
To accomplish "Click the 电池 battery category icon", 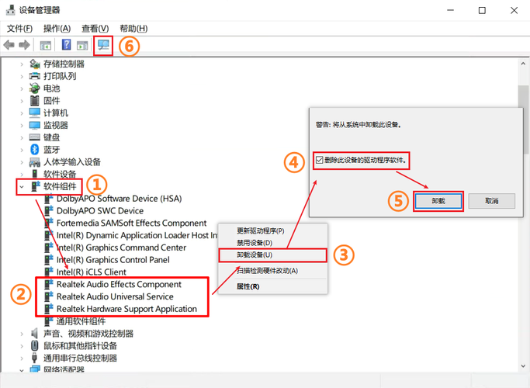I will [x=34, y=88].
